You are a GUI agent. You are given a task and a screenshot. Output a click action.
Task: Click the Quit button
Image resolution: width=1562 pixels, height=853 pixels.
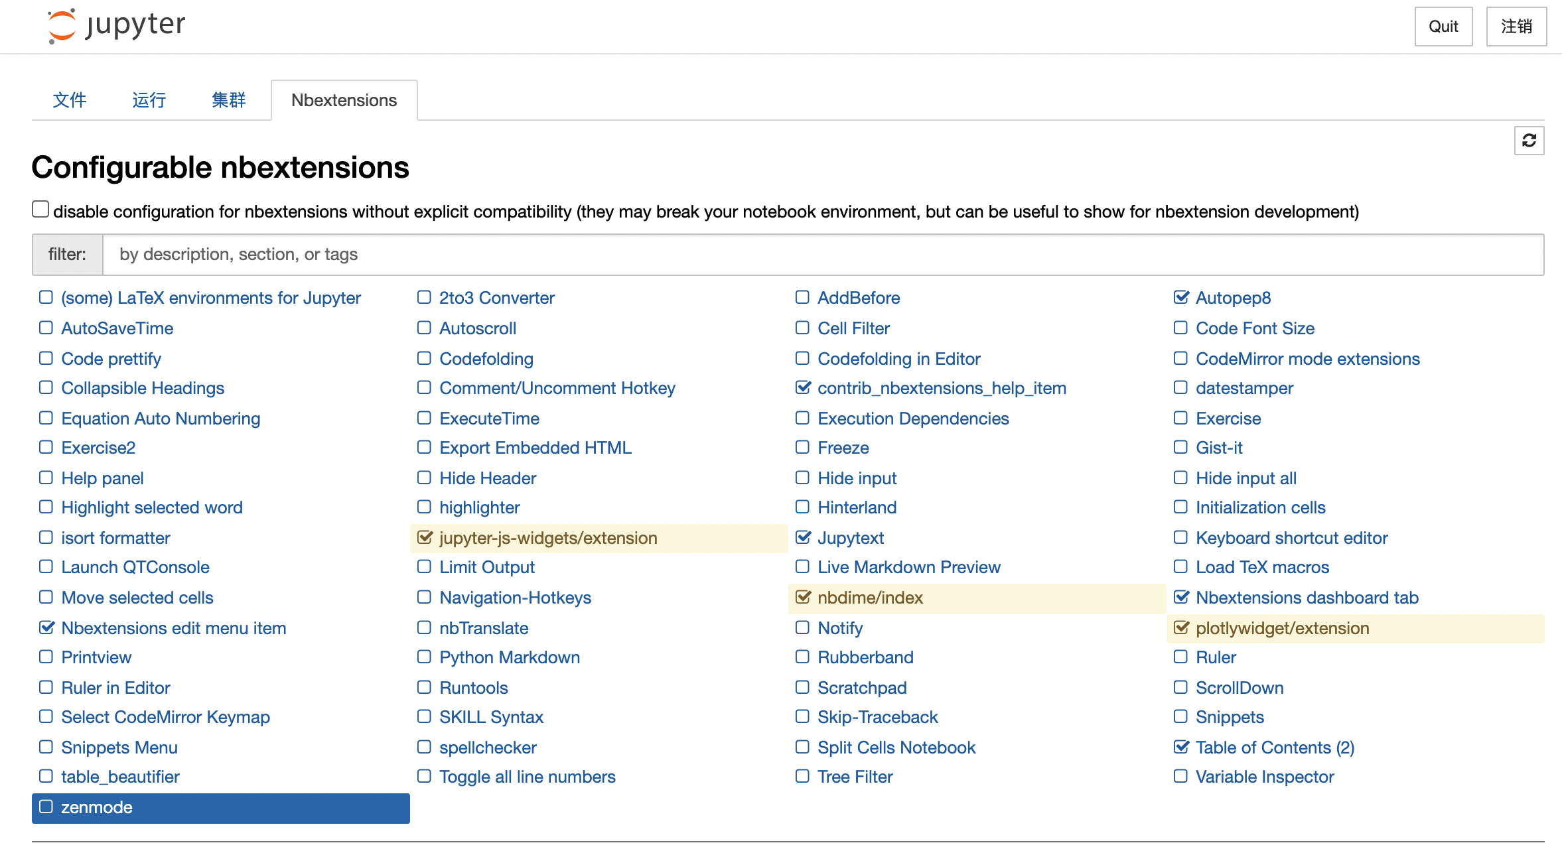pos(1443,27)
